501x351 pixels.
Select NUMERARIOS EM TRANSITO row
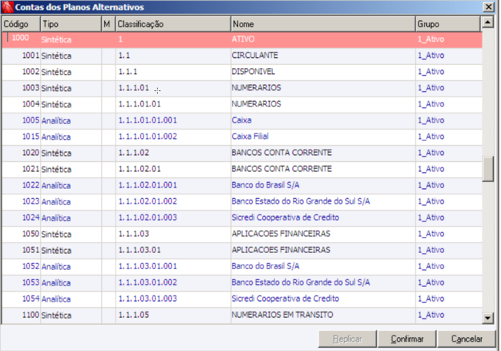242,315
